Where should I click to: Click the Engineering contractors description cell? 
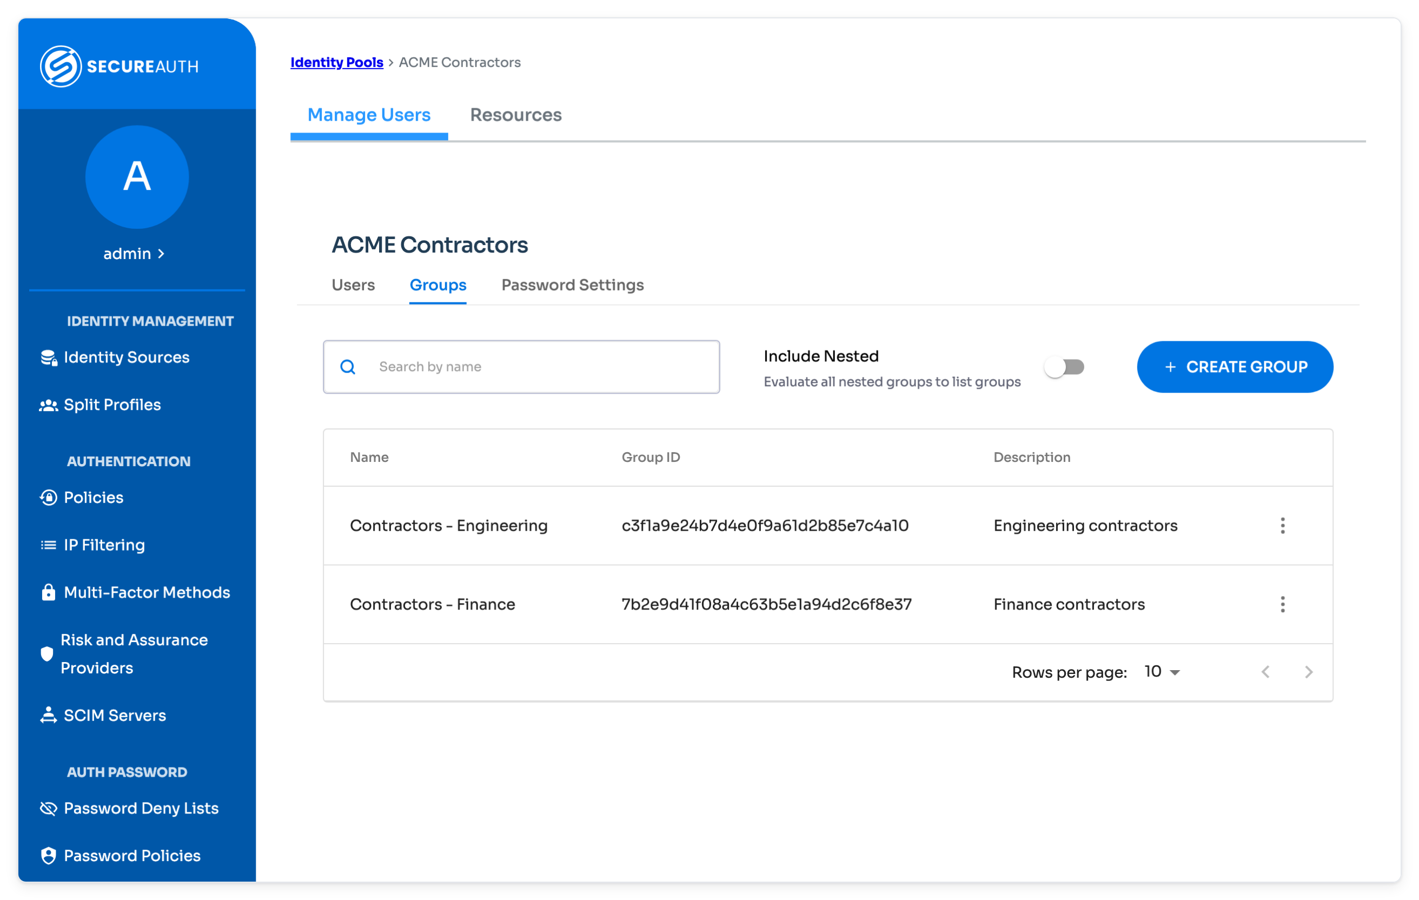click(x=1085, y=526)
